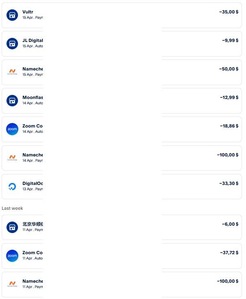Select the −33,30 $ amount

point(229,183)
